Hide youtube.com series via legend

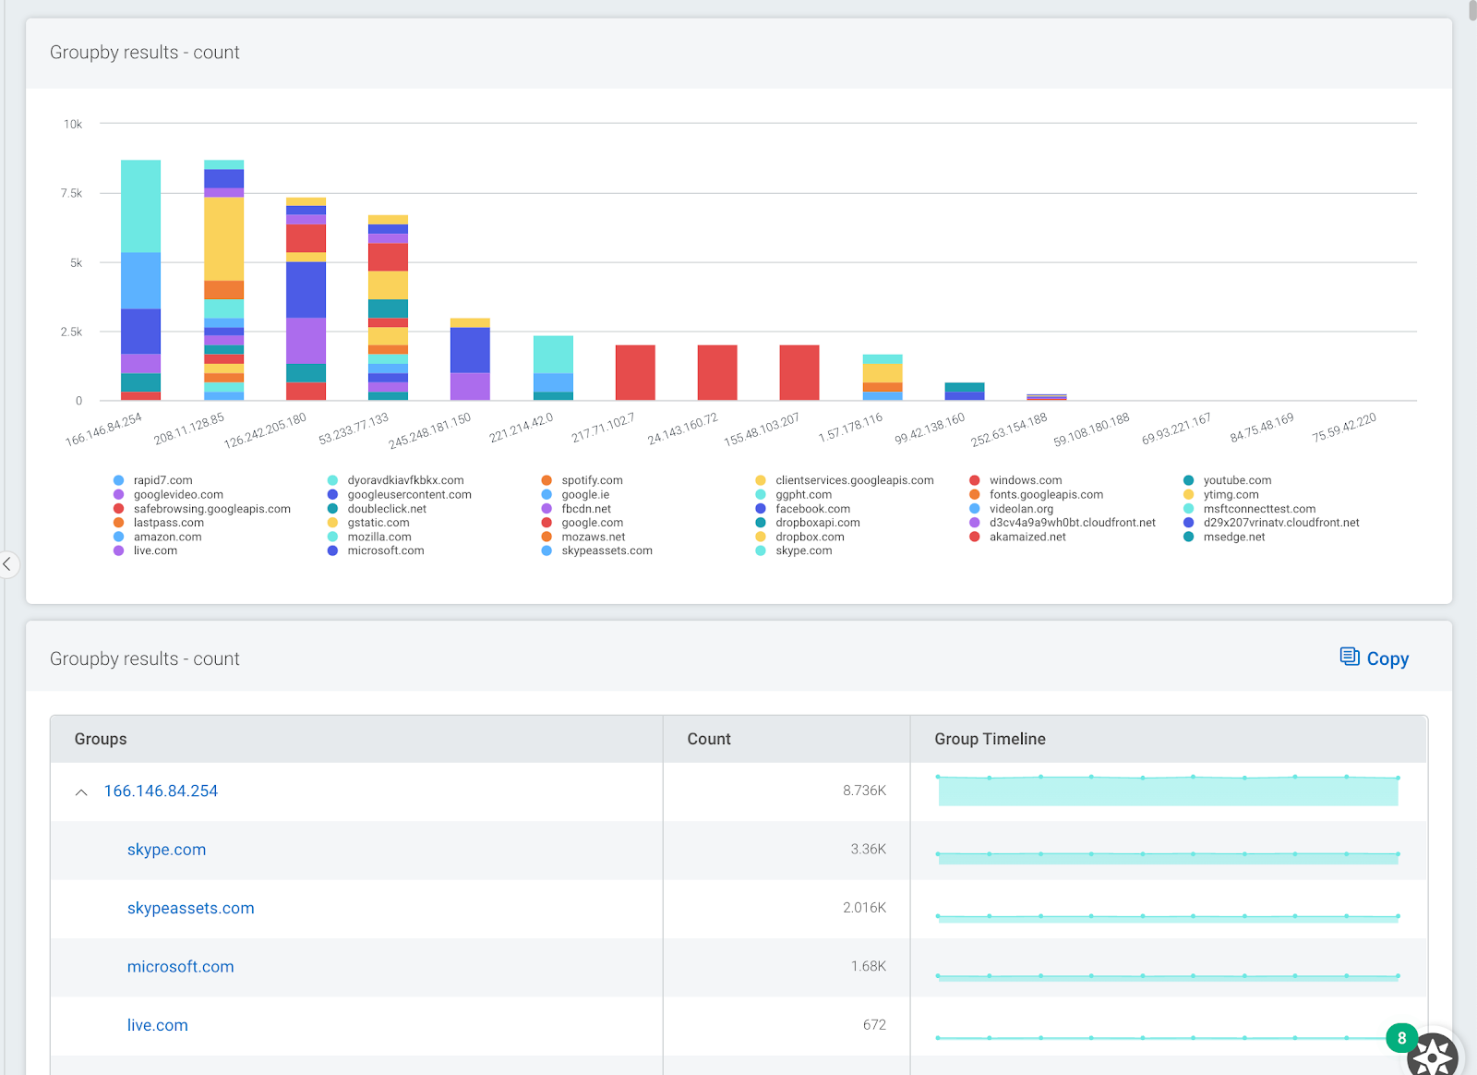click(x=1236, y=480)
